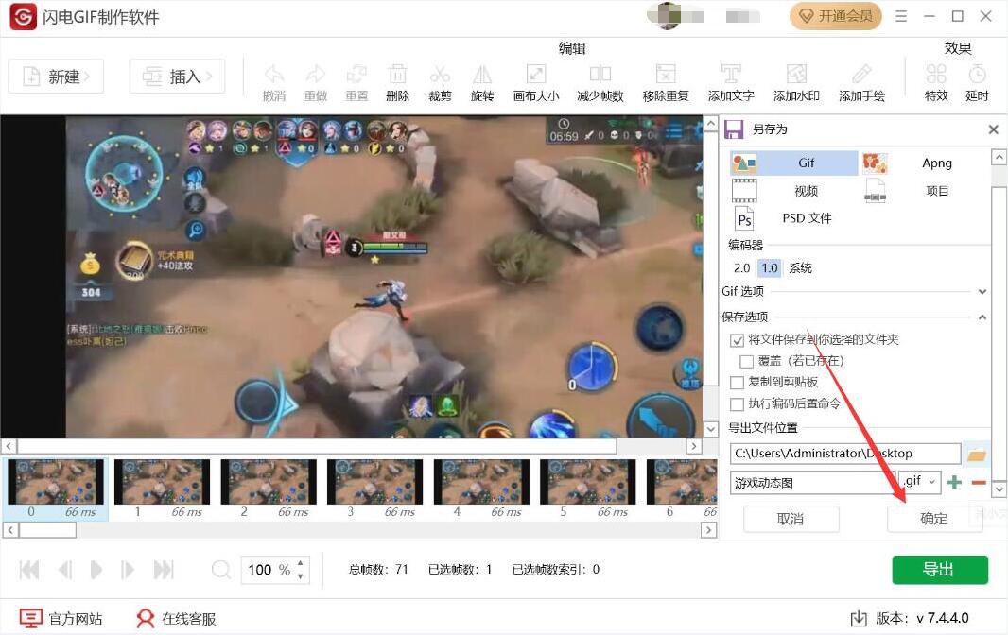The image size is (1008, 635).
Task: Collapse the Save options (保存选项) section
Action: (x=982, y=317)
